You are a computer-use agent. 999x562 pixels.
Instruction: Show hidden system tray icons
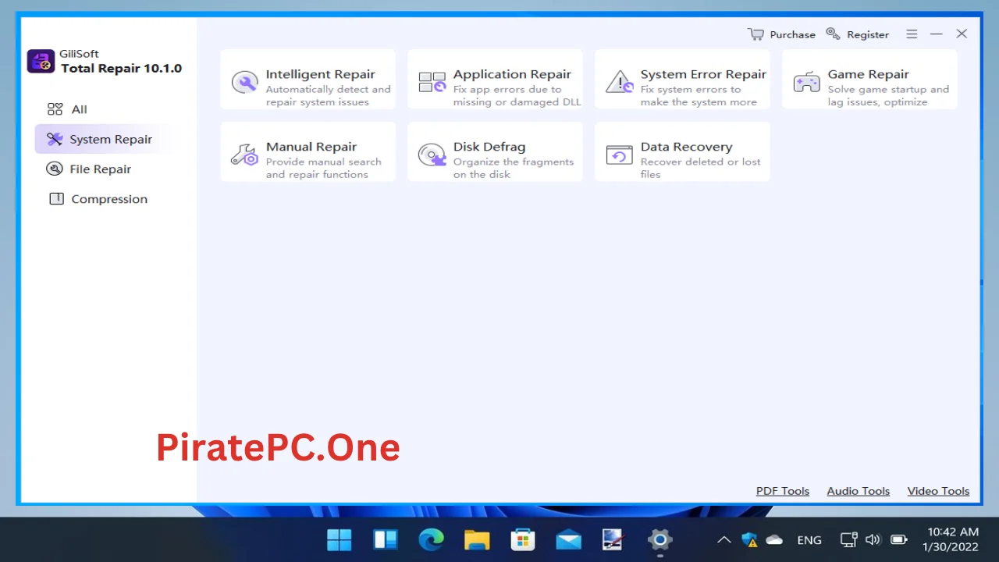click(723, 539)
